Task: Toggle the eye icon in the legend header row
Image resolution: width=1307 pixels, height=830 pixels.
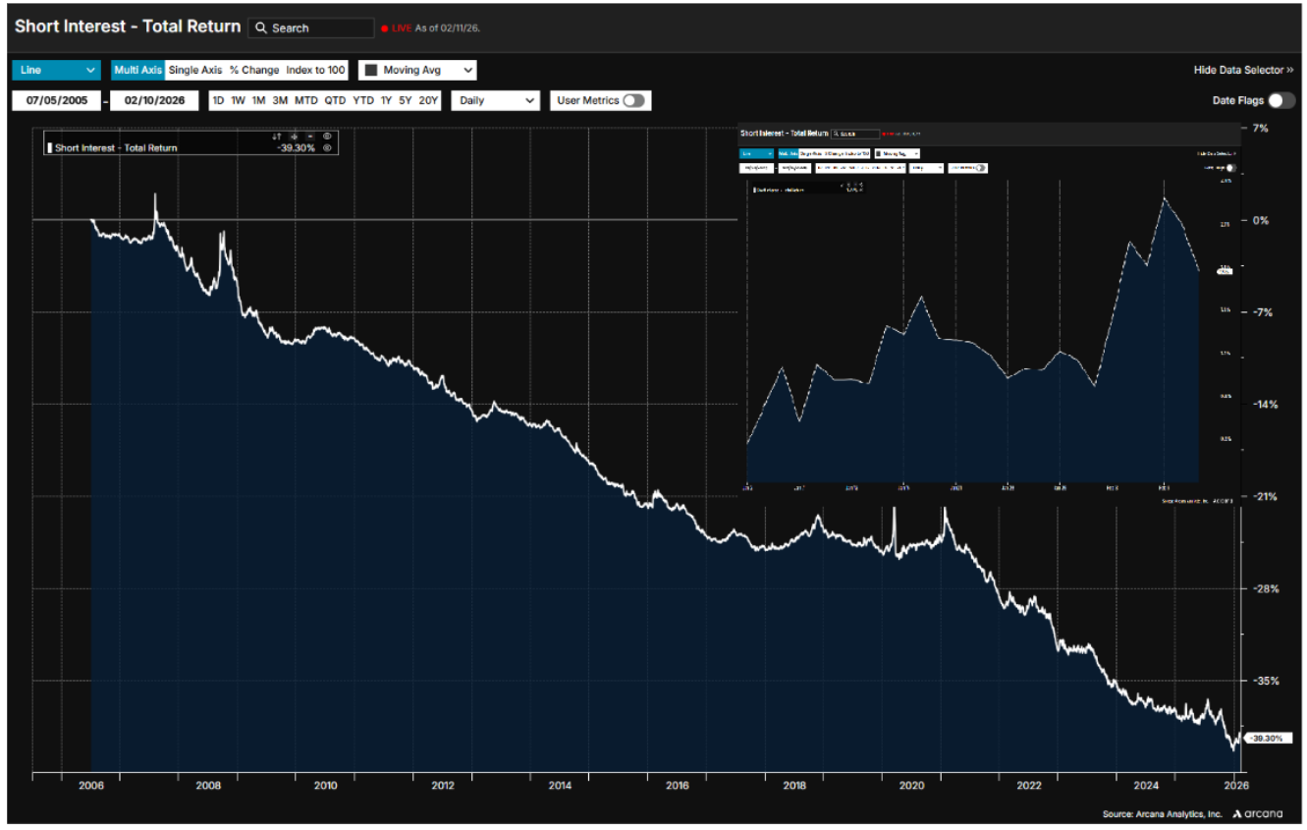Action: (328, 137)
